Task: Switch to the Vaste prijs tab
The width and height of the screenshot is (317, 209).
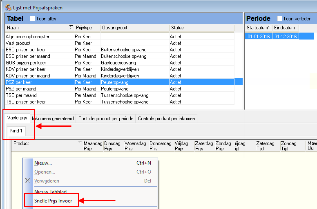Action: coord(17,119)
